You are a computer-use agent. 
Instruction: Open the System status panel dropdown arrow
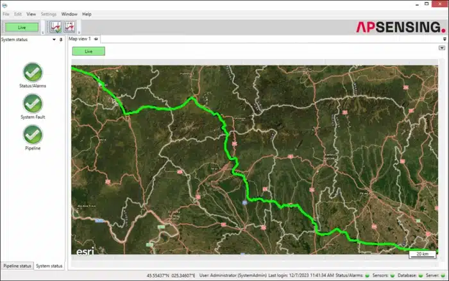53,39
